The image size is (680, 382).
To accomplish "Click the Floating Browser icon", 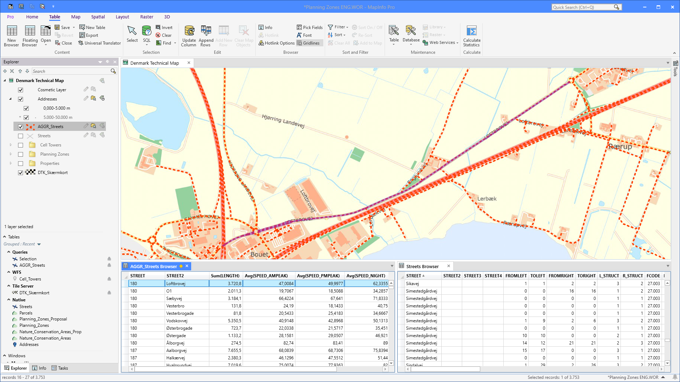I will point(30,36).
